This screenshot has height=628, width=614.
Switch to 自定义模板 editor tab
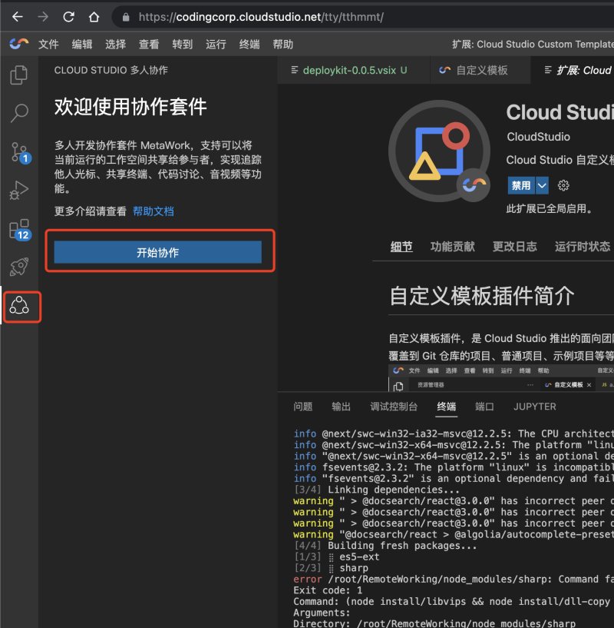[x=480, y=70]
